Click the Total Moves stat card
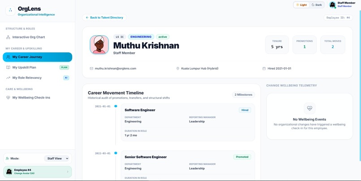The image size is (361, 181). click(333, 45)
